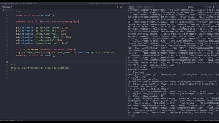Open the View menu
Screen dimensions: 219x123
coord(17,4)
